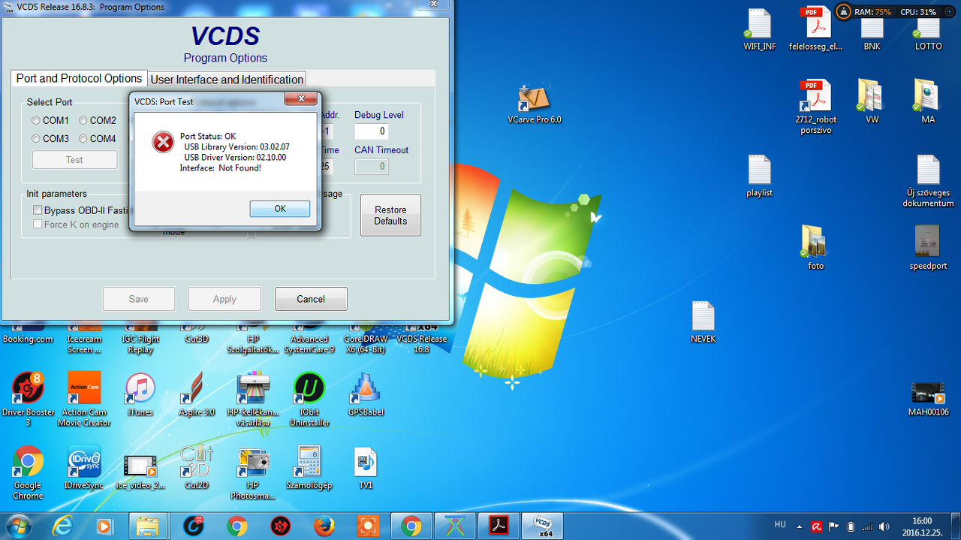Select the LOTTO desktop file
This screenshot has width=961, height=540.
[929, 34]
